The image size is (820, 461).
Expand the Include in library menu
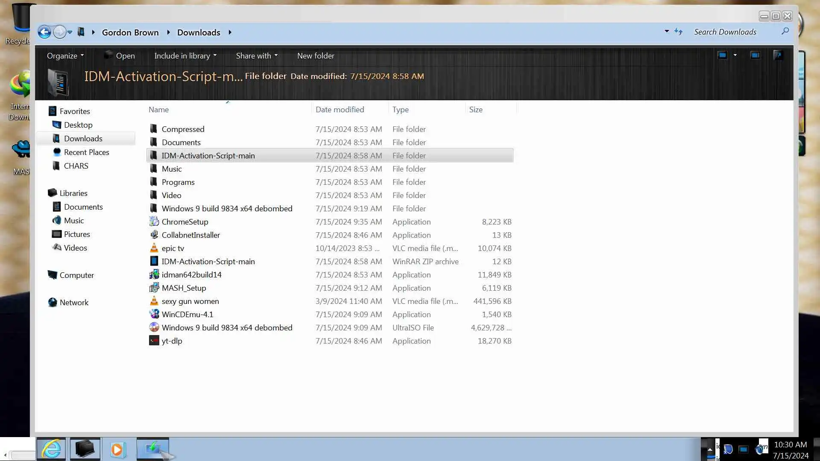(185, 55)
